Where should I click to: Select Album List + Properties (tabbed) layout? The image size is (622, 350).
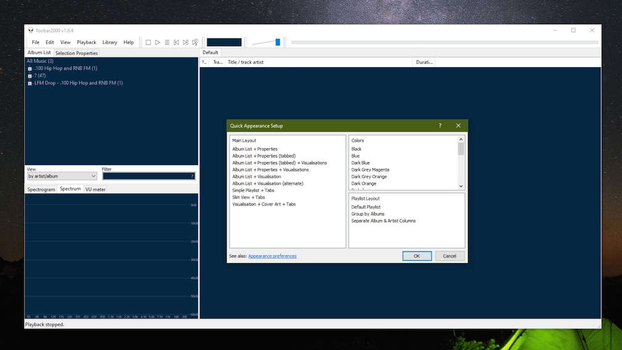click(x=264, y=156)
